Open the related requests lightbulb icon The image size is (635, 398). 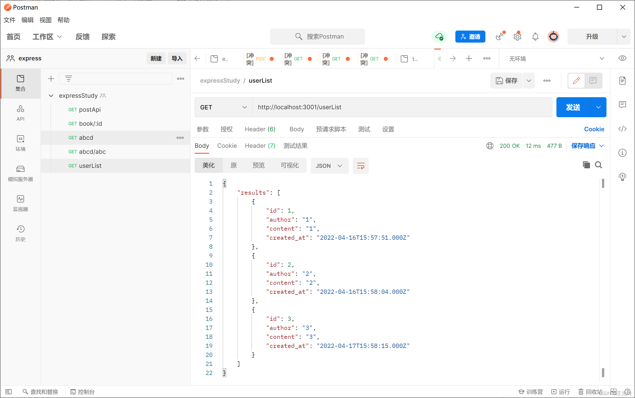click(x=622, y=177)
